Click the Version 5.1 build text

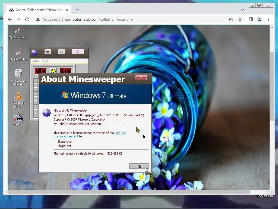99,115
